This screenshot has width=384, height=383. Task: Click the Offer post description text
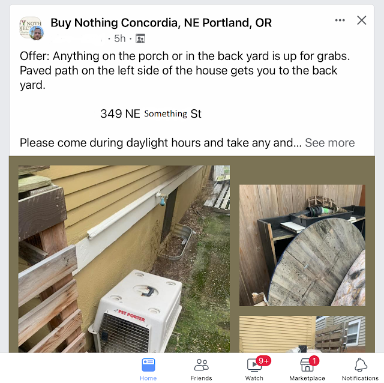click(185, 71)
